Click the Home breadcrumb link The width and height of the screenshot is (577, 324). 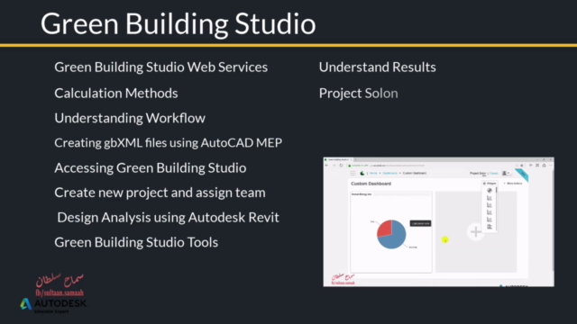(373, 173)
